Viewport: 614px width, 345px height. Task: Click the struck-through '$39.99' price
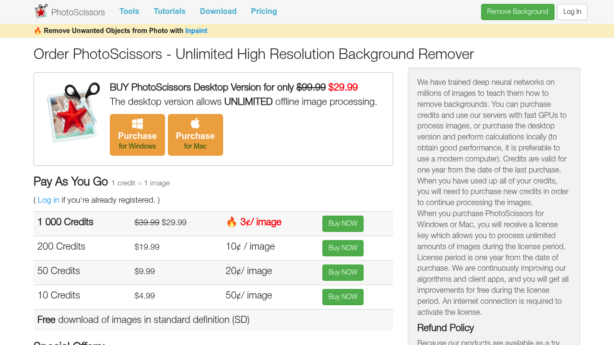tap(147, 223)
